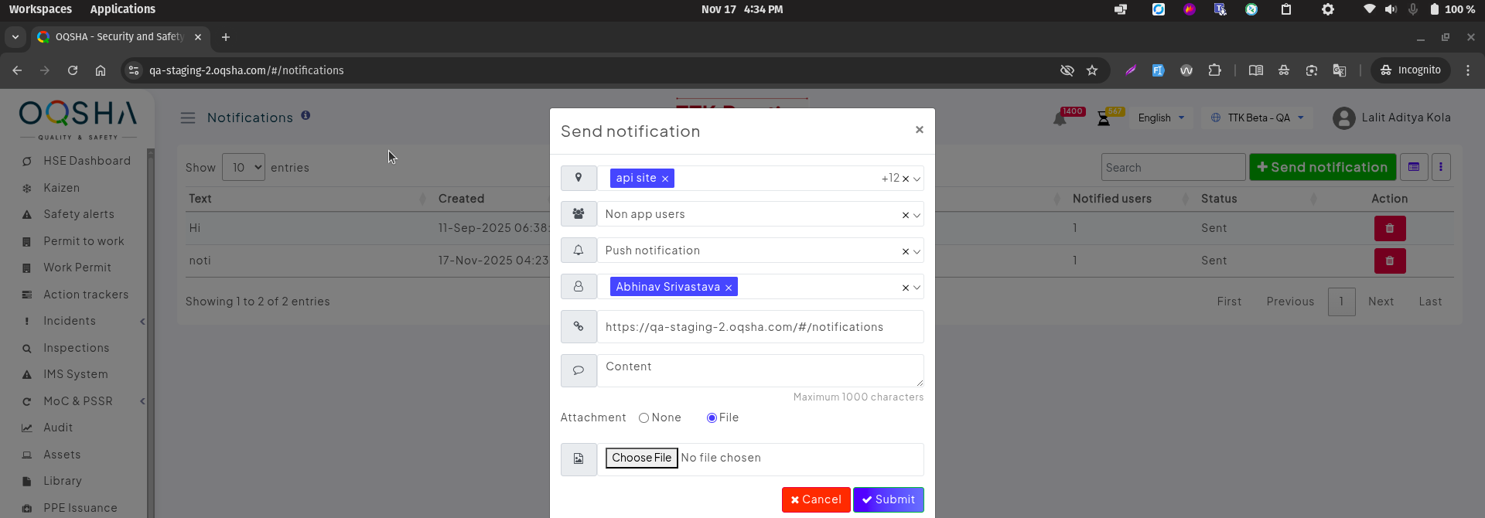The width and height of the screenshot is (1485, 518).
Task: Select the File attachment radio button
Action: click(712, 418)
